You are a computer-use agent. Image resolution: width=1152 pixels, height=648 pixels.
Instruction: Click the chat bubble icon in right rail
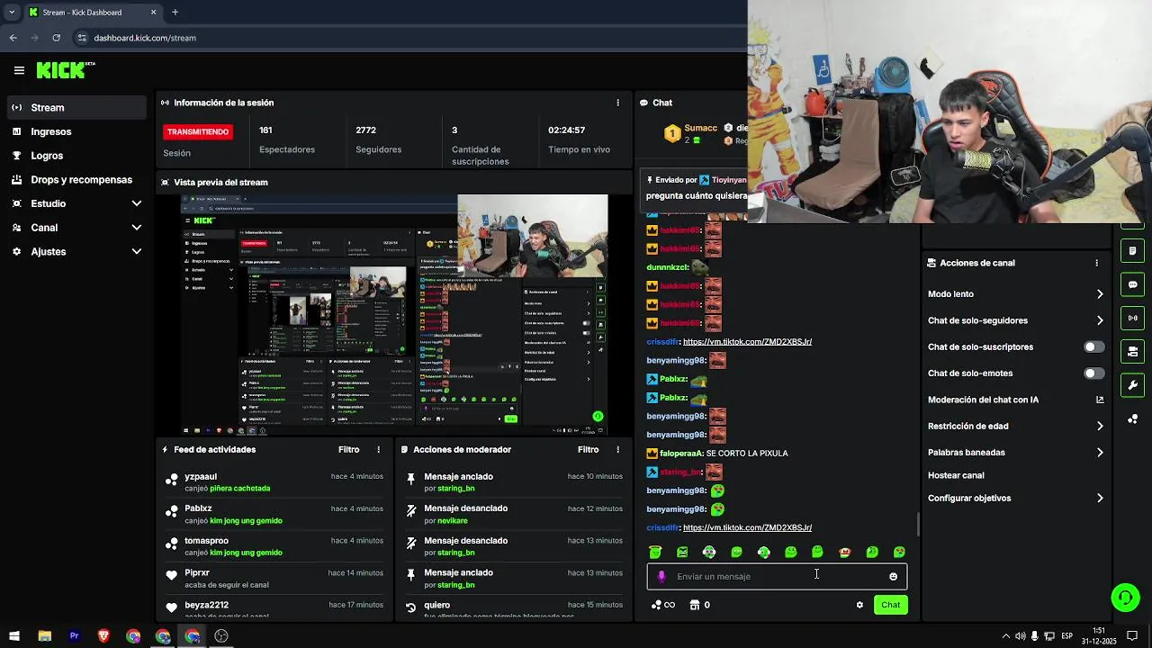(x=1132, y=284)
